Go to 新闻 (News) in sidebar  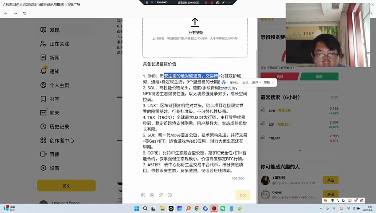(x=50, y=57)
